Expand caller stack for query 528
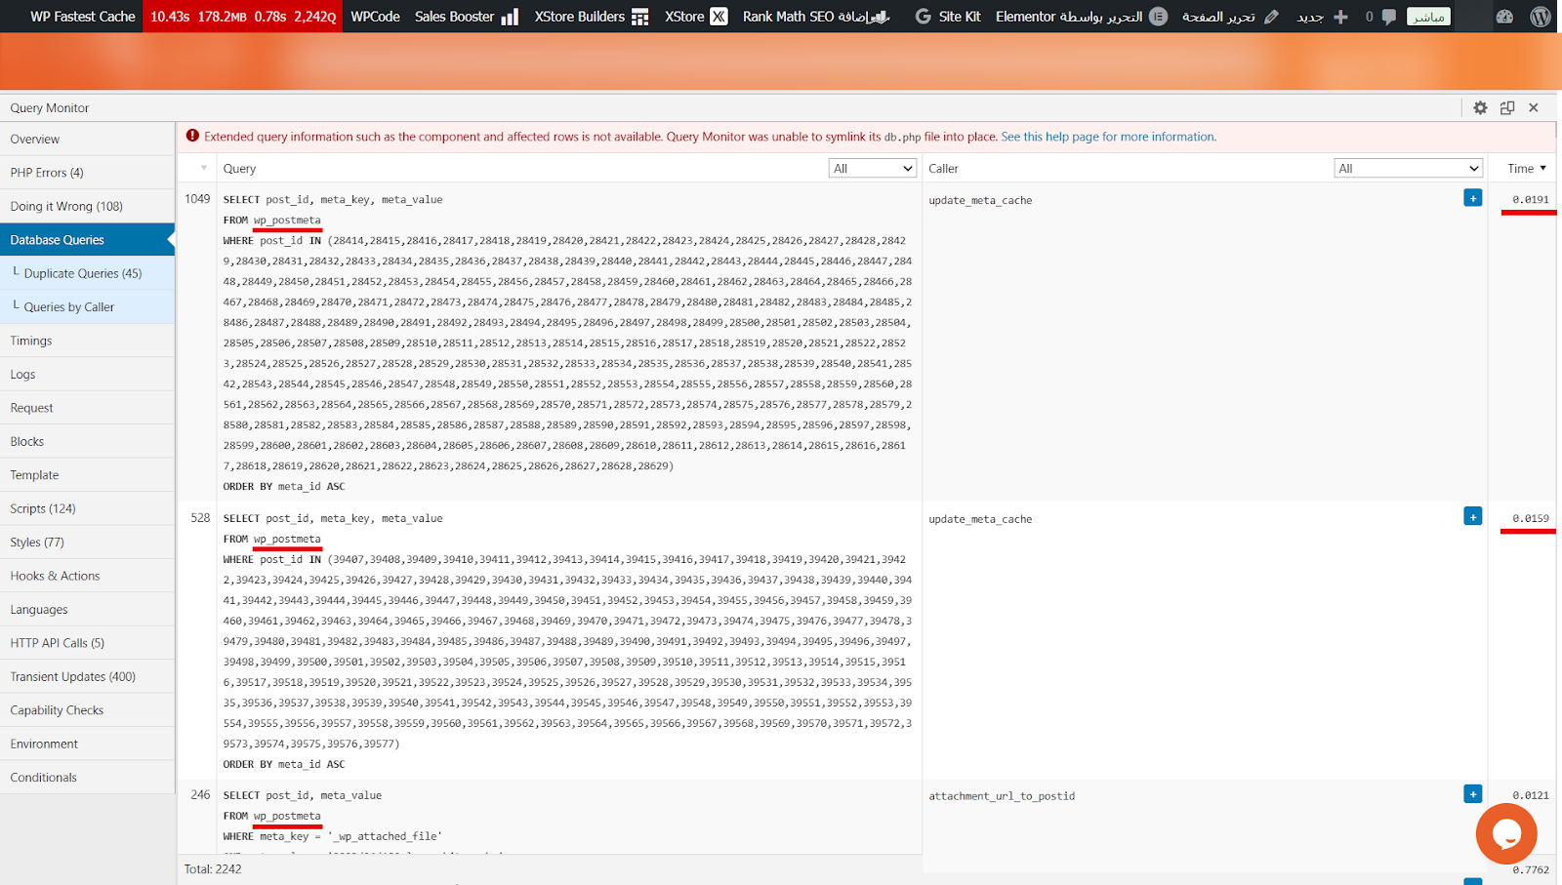Viewport: 1562px width, 885px height. pos(1473,516)
